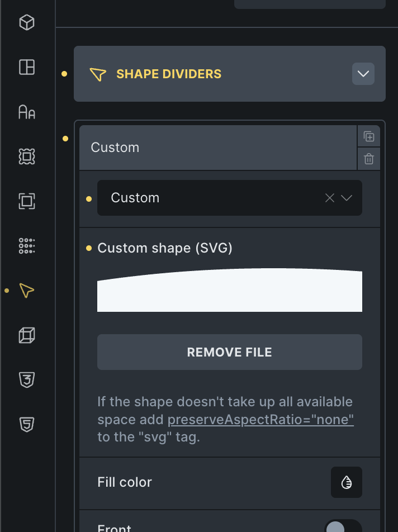
Task: Collapse the Shape Dividers section chevron
Action: coord(363,74)
